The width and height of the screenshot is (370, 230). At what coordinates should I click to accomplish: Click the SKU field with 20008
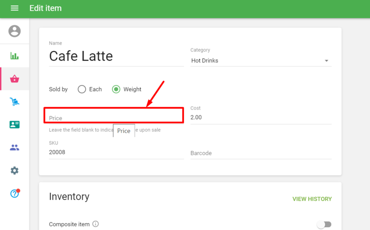coord(116,152)
